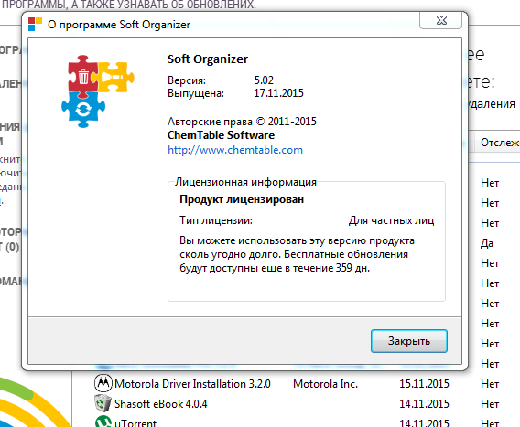Select the Motorola icon in program list
Screen dimensions: 520x427
coord(103,383)
